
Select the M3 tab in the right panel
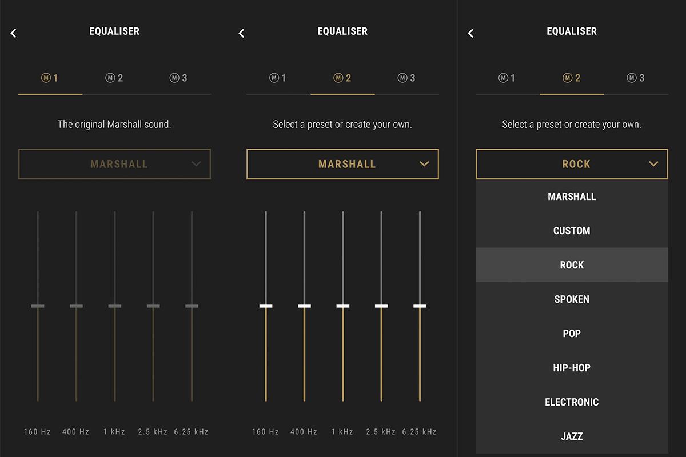tap(636, 78)
